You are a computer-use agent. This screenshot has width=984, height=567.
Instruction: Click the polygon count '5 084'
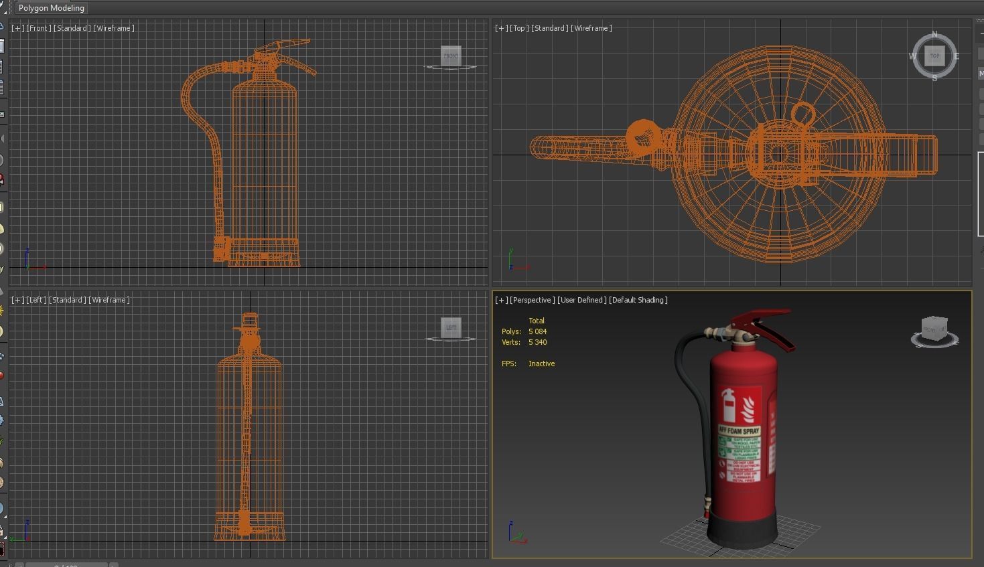coord(538,331)
